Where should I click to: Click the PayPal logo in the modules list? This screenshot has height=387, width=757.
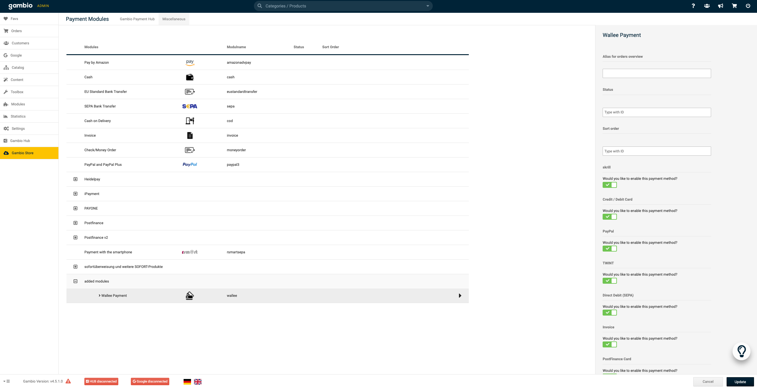pos(190,164)
